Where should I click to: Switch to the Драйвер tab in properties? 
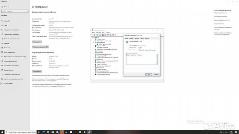[131, 38]
